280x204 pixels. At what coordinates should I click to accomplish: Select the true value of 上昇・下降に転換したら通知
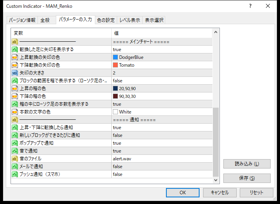pos(117,128)
